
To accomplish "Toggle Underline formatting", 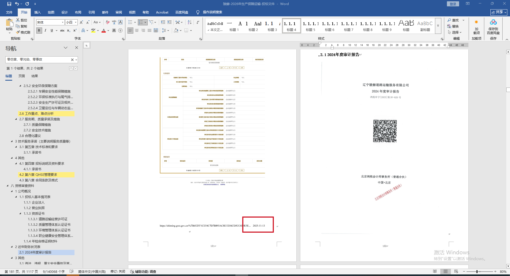I will point(52,30).
